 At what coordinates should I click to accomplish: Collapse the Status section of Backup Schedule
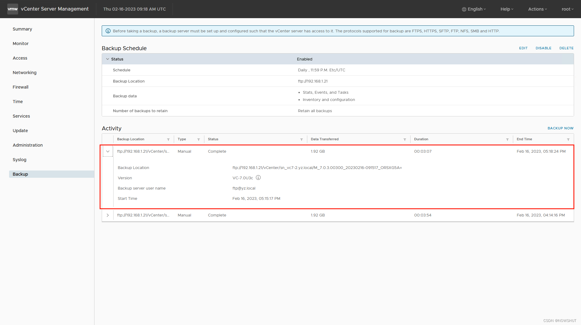(107, 59)
